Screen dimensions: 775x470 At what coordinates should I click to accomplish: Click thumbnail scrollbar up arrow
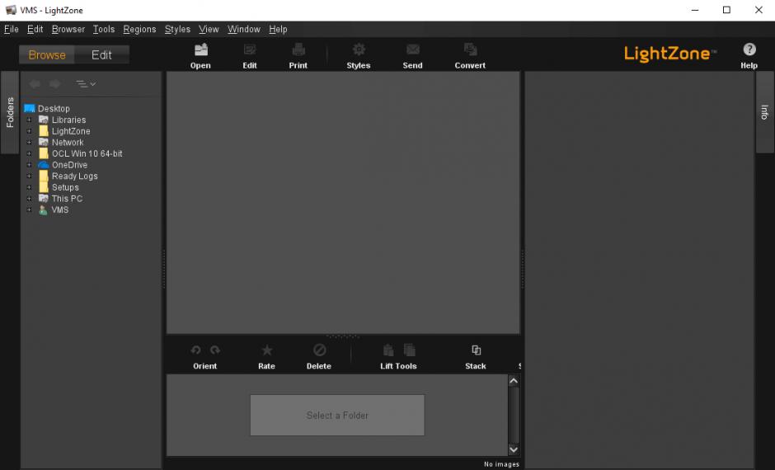(514, 381)
